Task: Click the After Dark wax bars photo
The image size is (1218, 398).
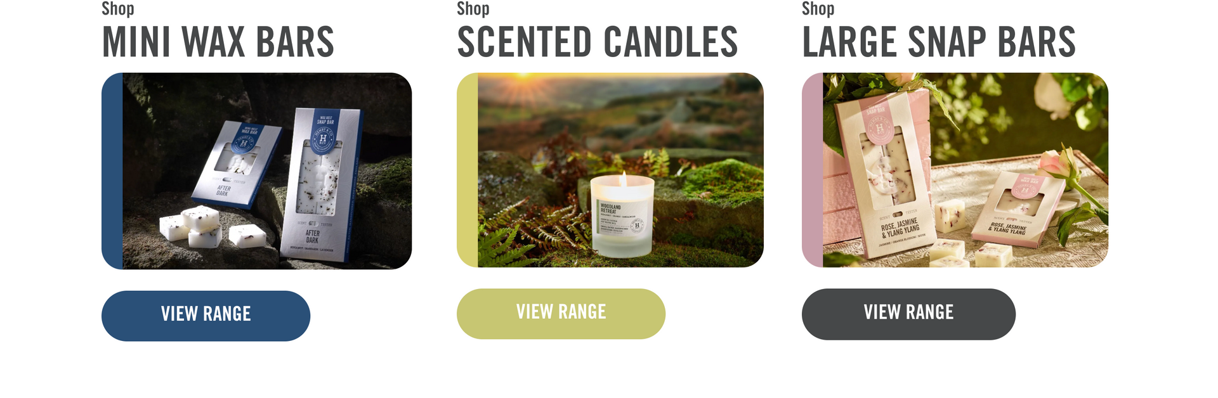Action: (x=267, y=171)
